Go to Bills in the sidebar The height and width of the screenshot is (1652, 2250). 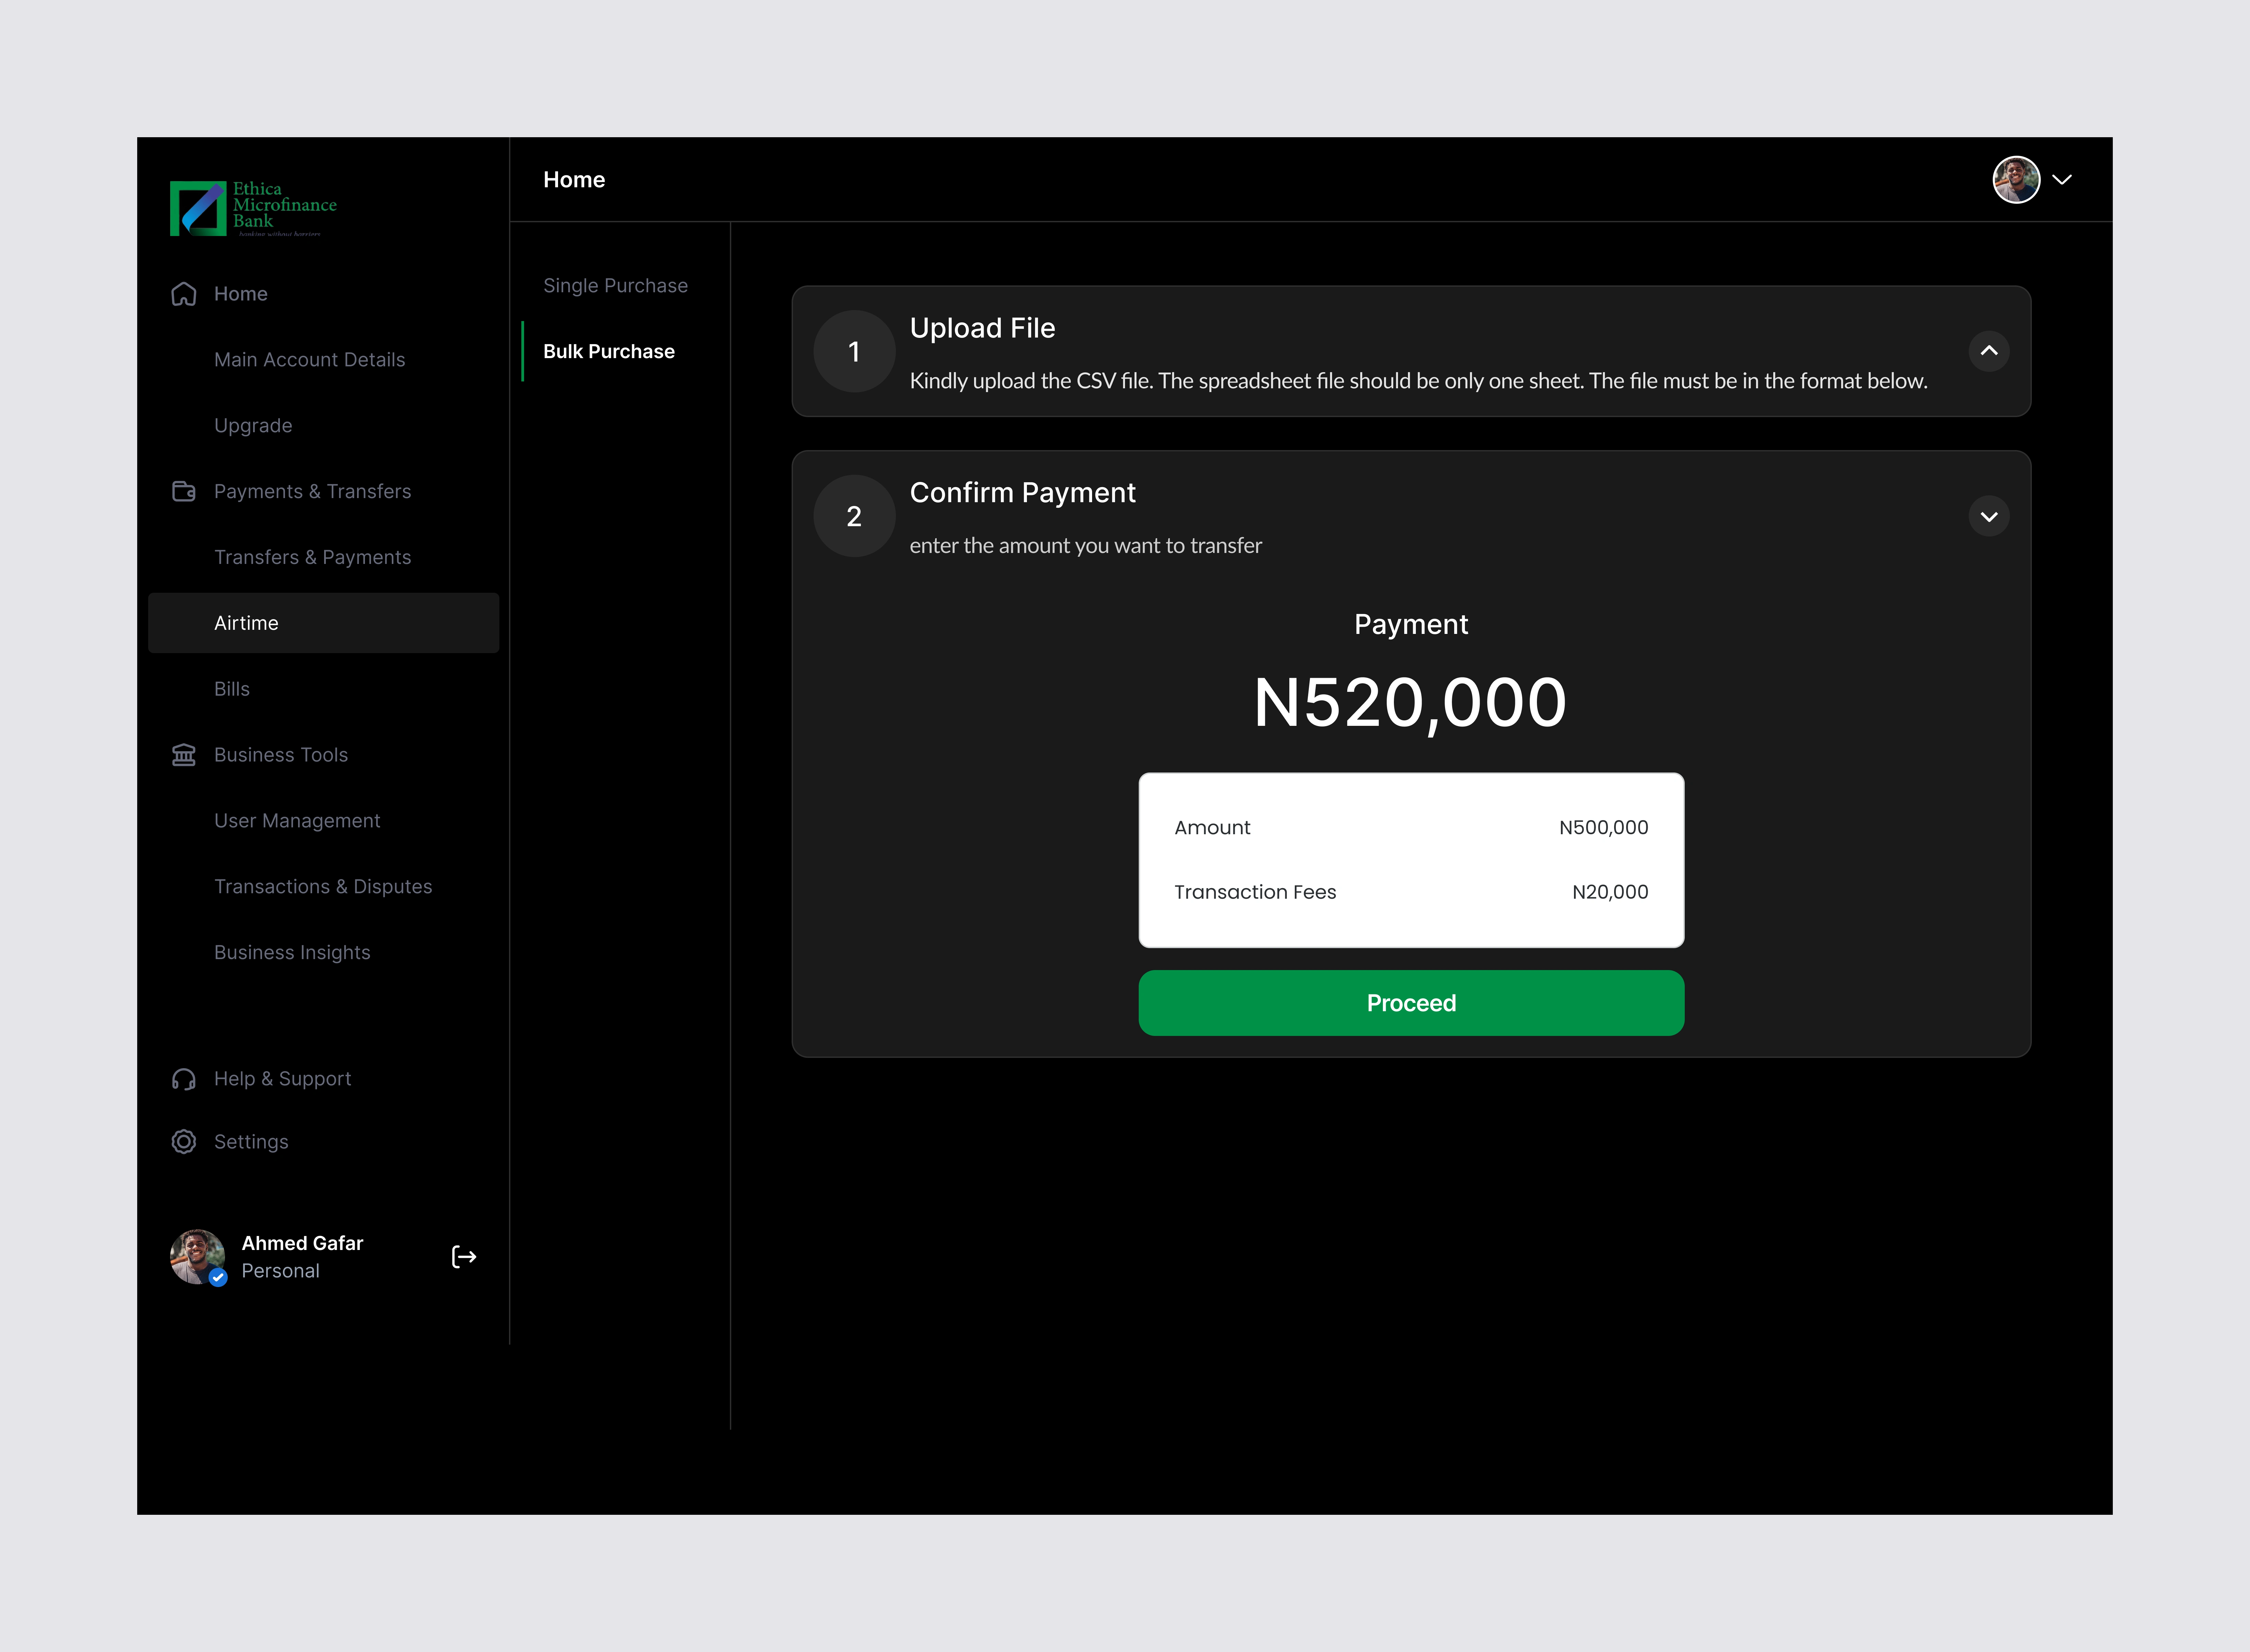pos(232,689)
